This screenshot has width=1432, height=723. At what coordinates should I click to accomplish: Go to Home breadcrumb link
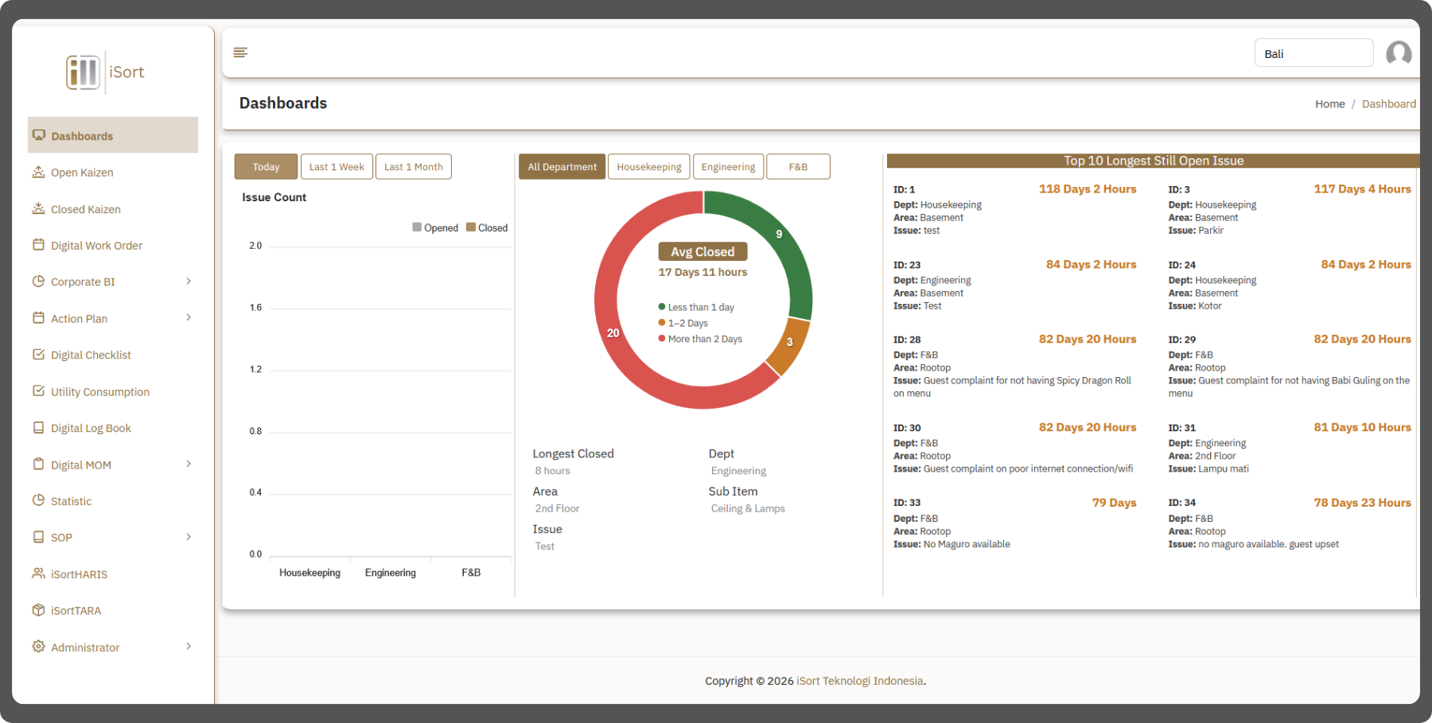click(1329, 104)
